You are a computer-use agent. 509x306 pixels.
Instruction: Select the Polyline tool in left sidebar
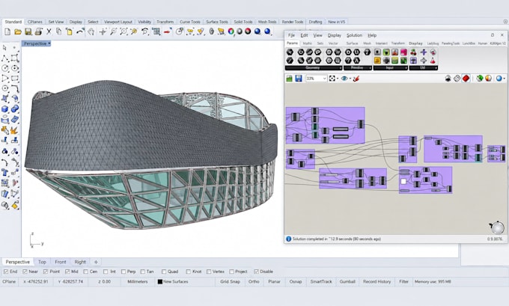pos(5,58)
